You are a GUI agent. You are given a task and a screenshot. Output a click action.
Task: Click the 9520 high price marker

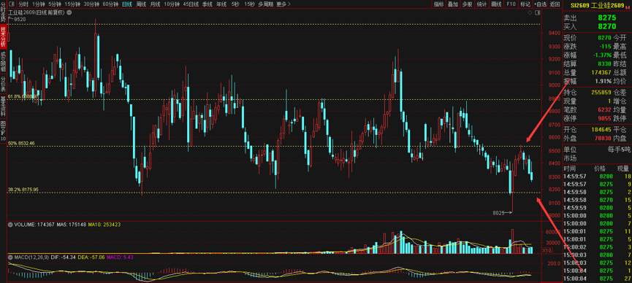tap(19, 19)
